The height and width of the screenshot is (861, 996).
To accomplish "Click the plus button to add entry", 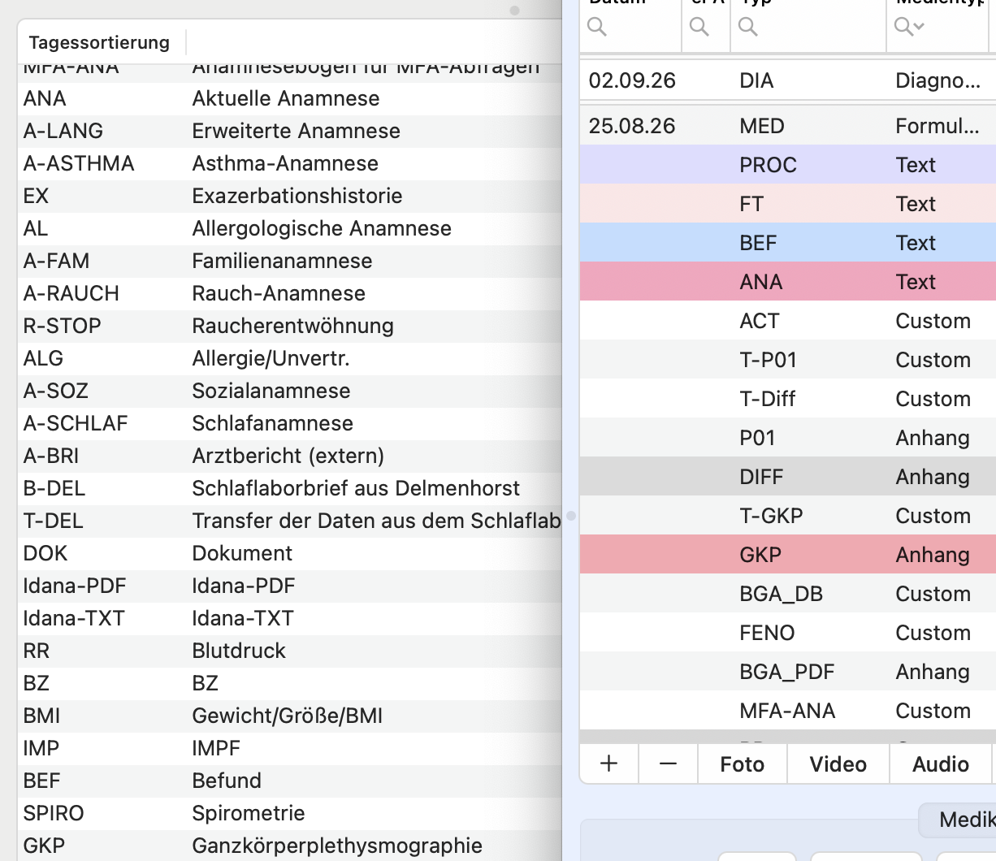I will 608,764.
